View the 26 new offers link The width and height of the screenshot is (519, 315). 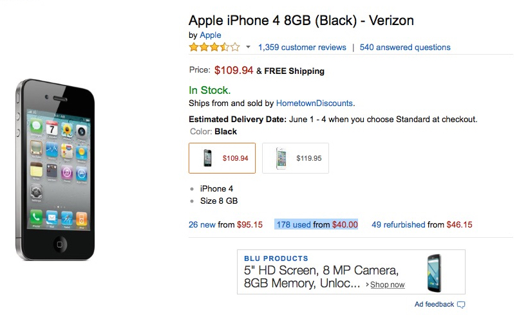[x=202, y=225]
